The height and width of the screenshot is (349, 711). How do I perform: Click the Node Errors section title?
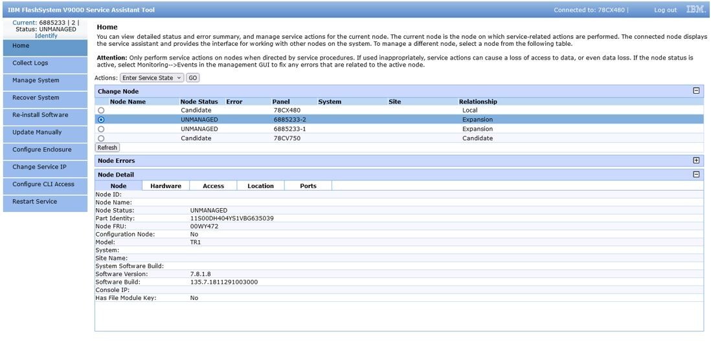point(117,161)
